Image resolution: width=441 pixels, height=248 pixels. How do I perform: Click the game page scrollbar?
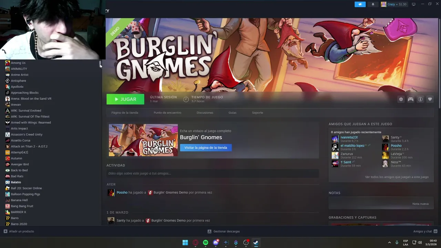click(x=439, y=64)
